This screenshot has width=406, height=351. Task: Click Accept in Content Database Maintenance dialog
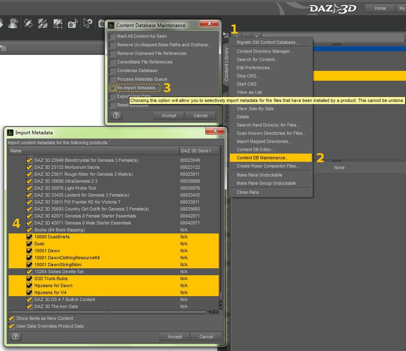(x=169, y=116)
